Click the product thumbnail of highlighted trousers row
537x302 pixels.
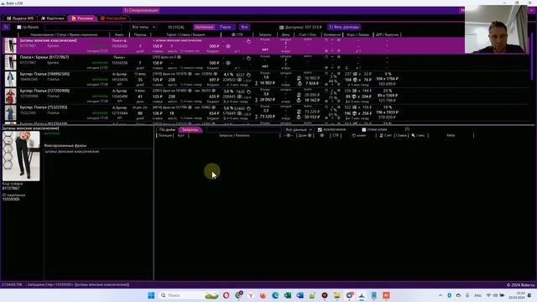click(10, 45)
